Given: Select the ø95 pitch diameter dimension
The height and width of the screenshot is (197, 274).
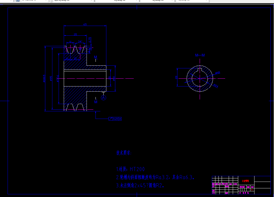Looking at the screenshot, I should [x=51, y=78].
